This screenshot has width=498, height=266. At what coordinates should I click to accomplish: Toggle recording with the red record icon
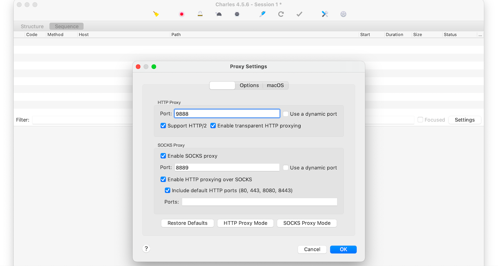pos(182,14)
